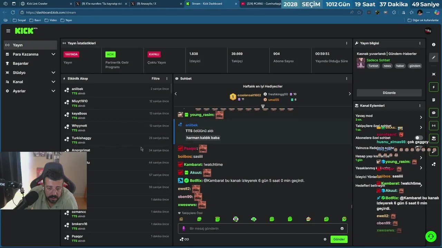Click the Gönder send button
The height and width of the screenshot is (248, 442).
[339, 239]
